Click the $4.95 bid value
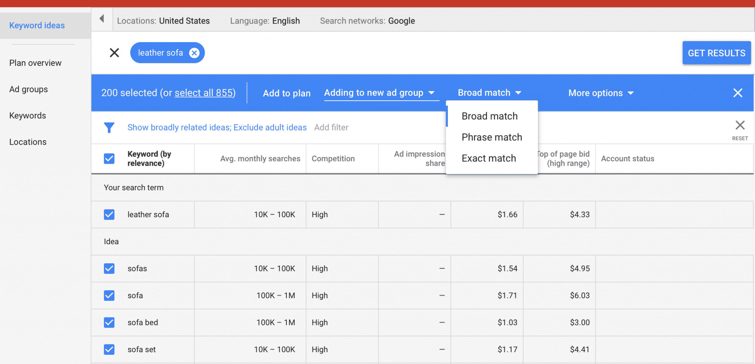This screenshot has width=755, height=364. (580, 268)
